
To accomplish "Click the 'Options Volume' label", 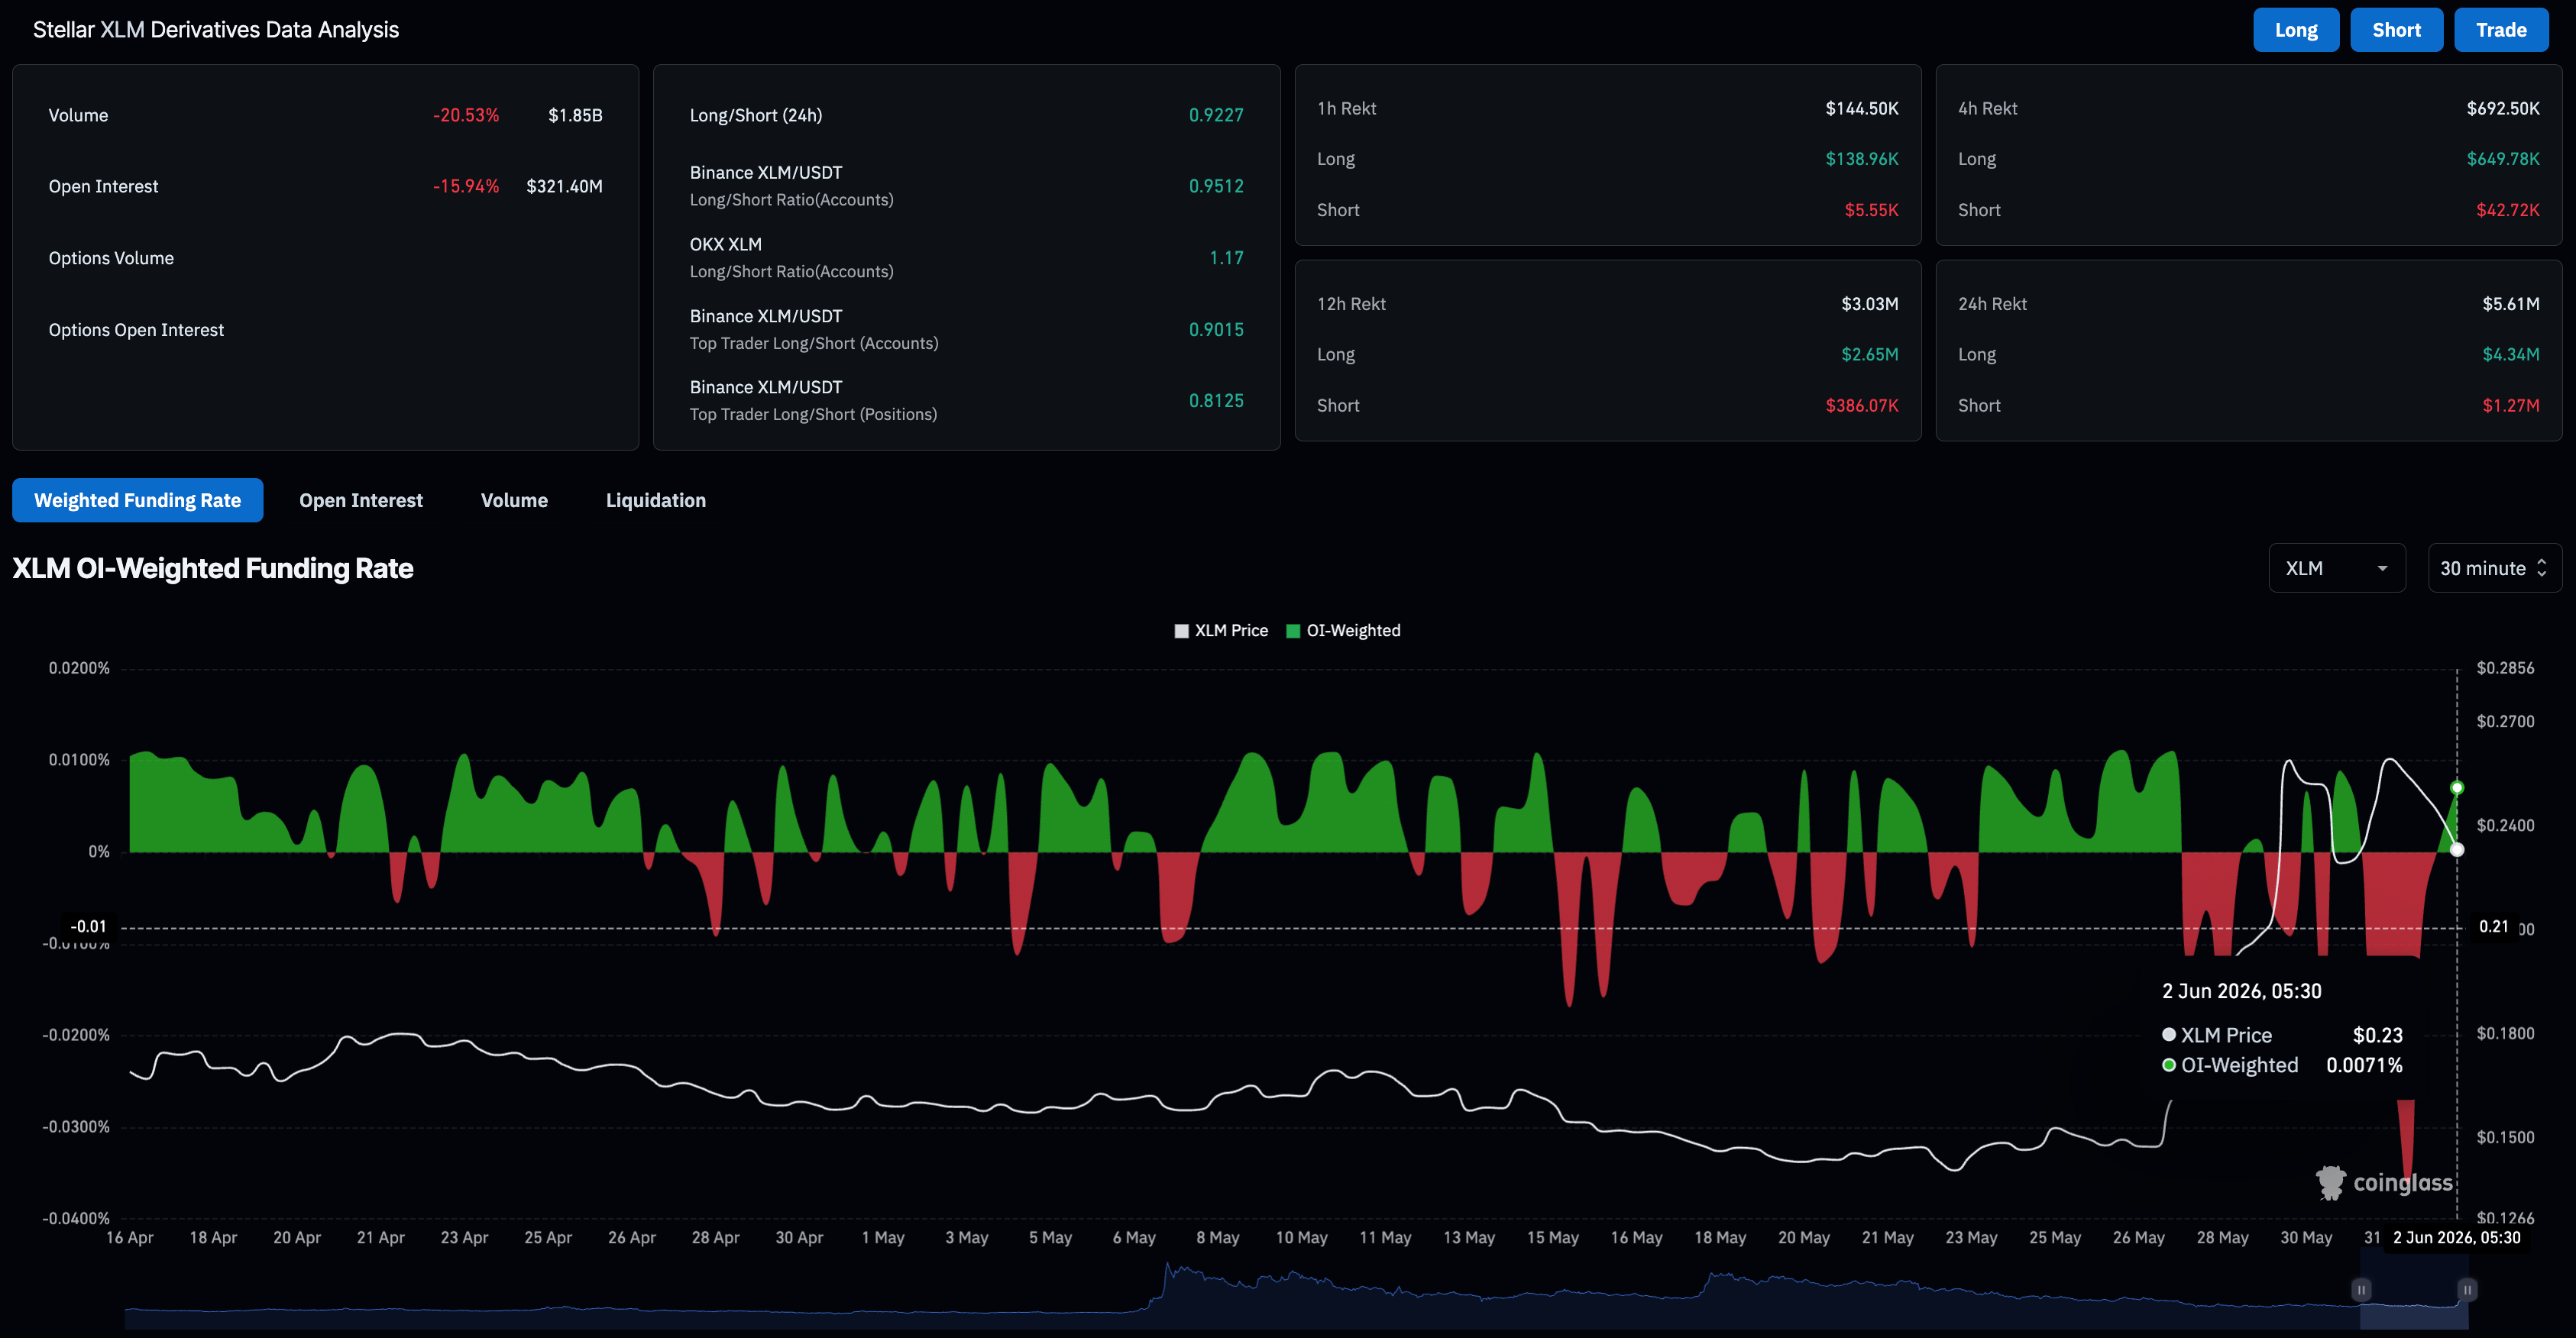I will click(111, 258).
